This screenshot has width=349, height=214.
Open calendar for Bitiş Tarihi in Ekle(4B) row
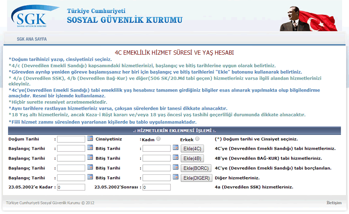click(x=176, y=157)
